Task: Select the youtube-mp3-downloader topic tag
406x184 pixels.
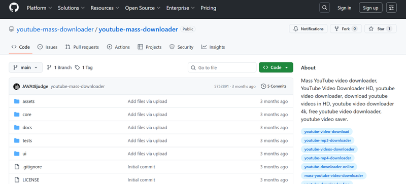Action: 327,140
